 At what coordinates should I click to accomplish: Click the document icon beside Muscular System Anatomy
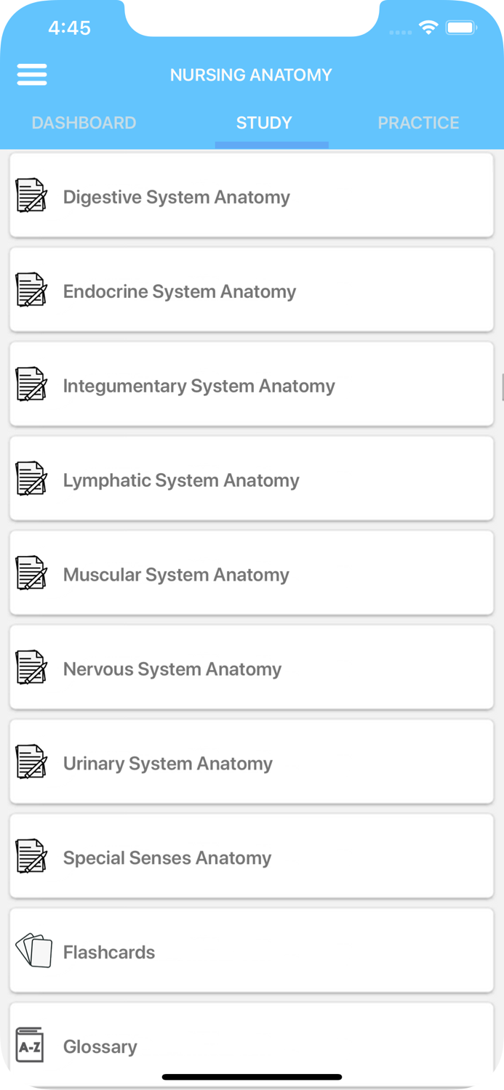coord(31,573)
